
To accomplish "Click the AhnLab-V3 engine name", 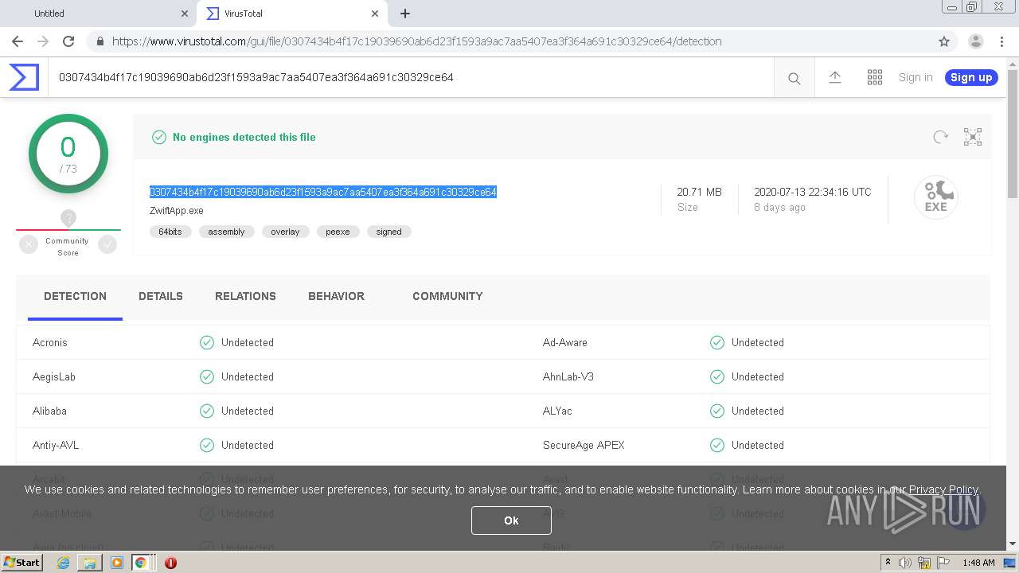I will tap(568, 376).
